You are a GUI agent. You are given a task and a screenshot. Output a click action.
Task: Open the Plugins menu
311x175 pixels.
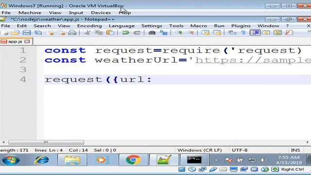pos(241,26)
